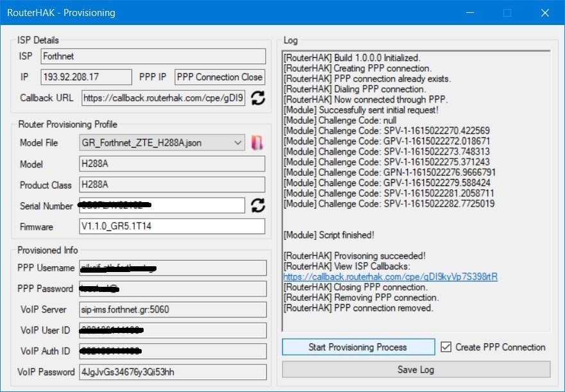This screenshot has width=565, height=392.
Task: Edit the Serial Number field
Action: (x=162, y=205)
